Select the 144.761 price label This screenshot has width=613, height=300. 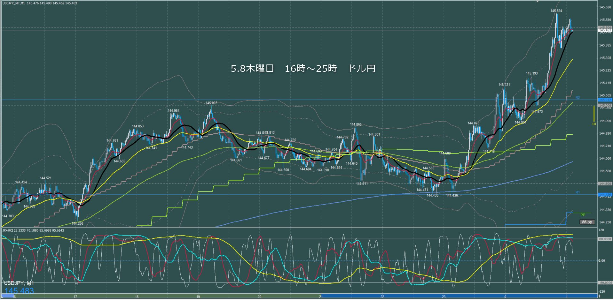(x=112, y=141)
